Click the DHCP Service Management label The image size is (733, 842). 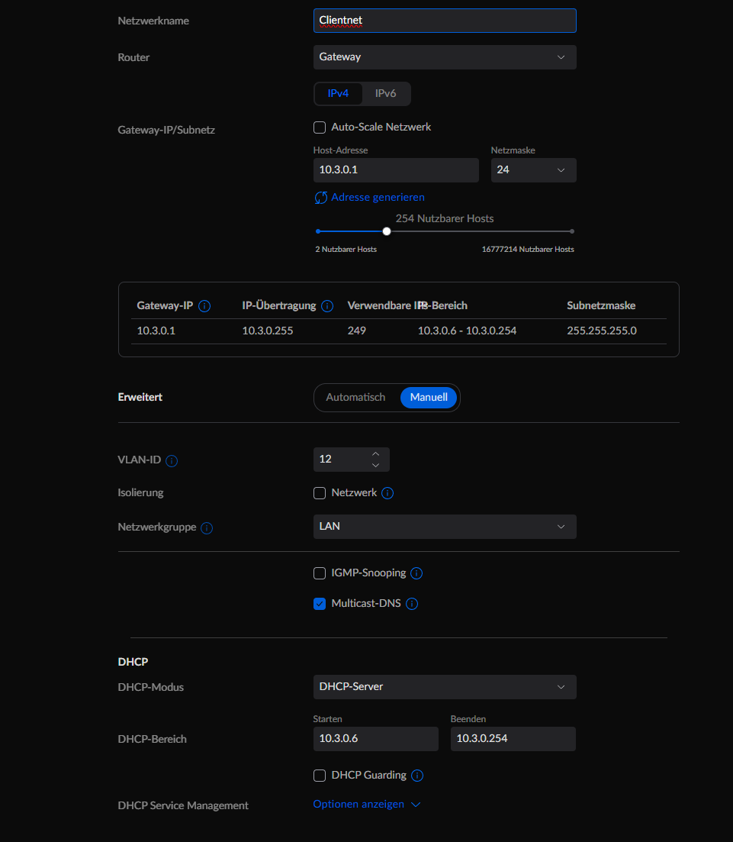click(x=183, y=805)
